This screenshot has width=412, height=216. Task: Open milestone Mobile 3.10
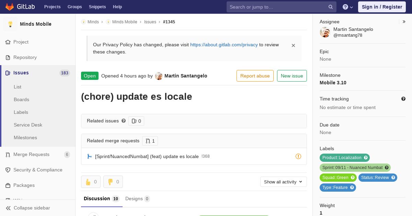333,83
